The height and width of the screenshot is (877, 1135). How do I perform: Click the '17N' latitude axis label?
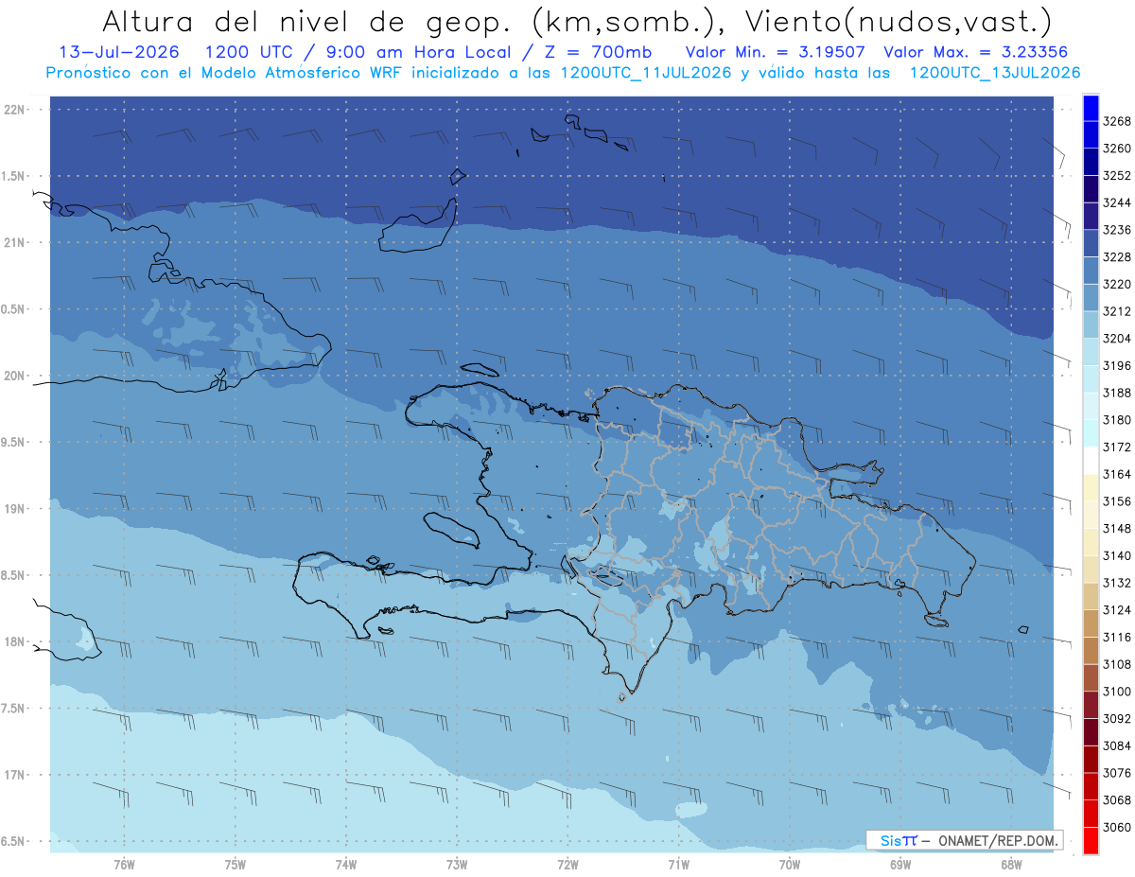(14, 775)
